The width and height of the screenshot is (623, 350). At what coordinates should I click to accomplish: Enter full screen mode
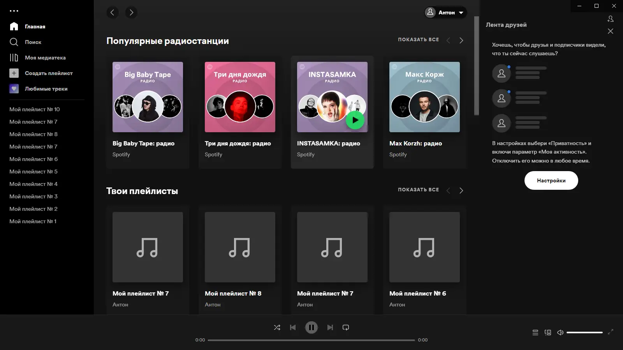(611, 332)
